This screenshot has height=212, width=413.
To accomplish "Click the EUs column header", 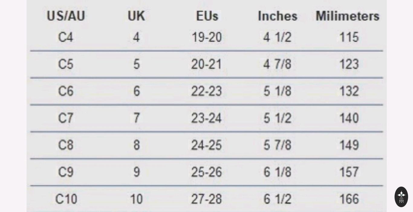I will pyautogui.click(x=207, y=16).
